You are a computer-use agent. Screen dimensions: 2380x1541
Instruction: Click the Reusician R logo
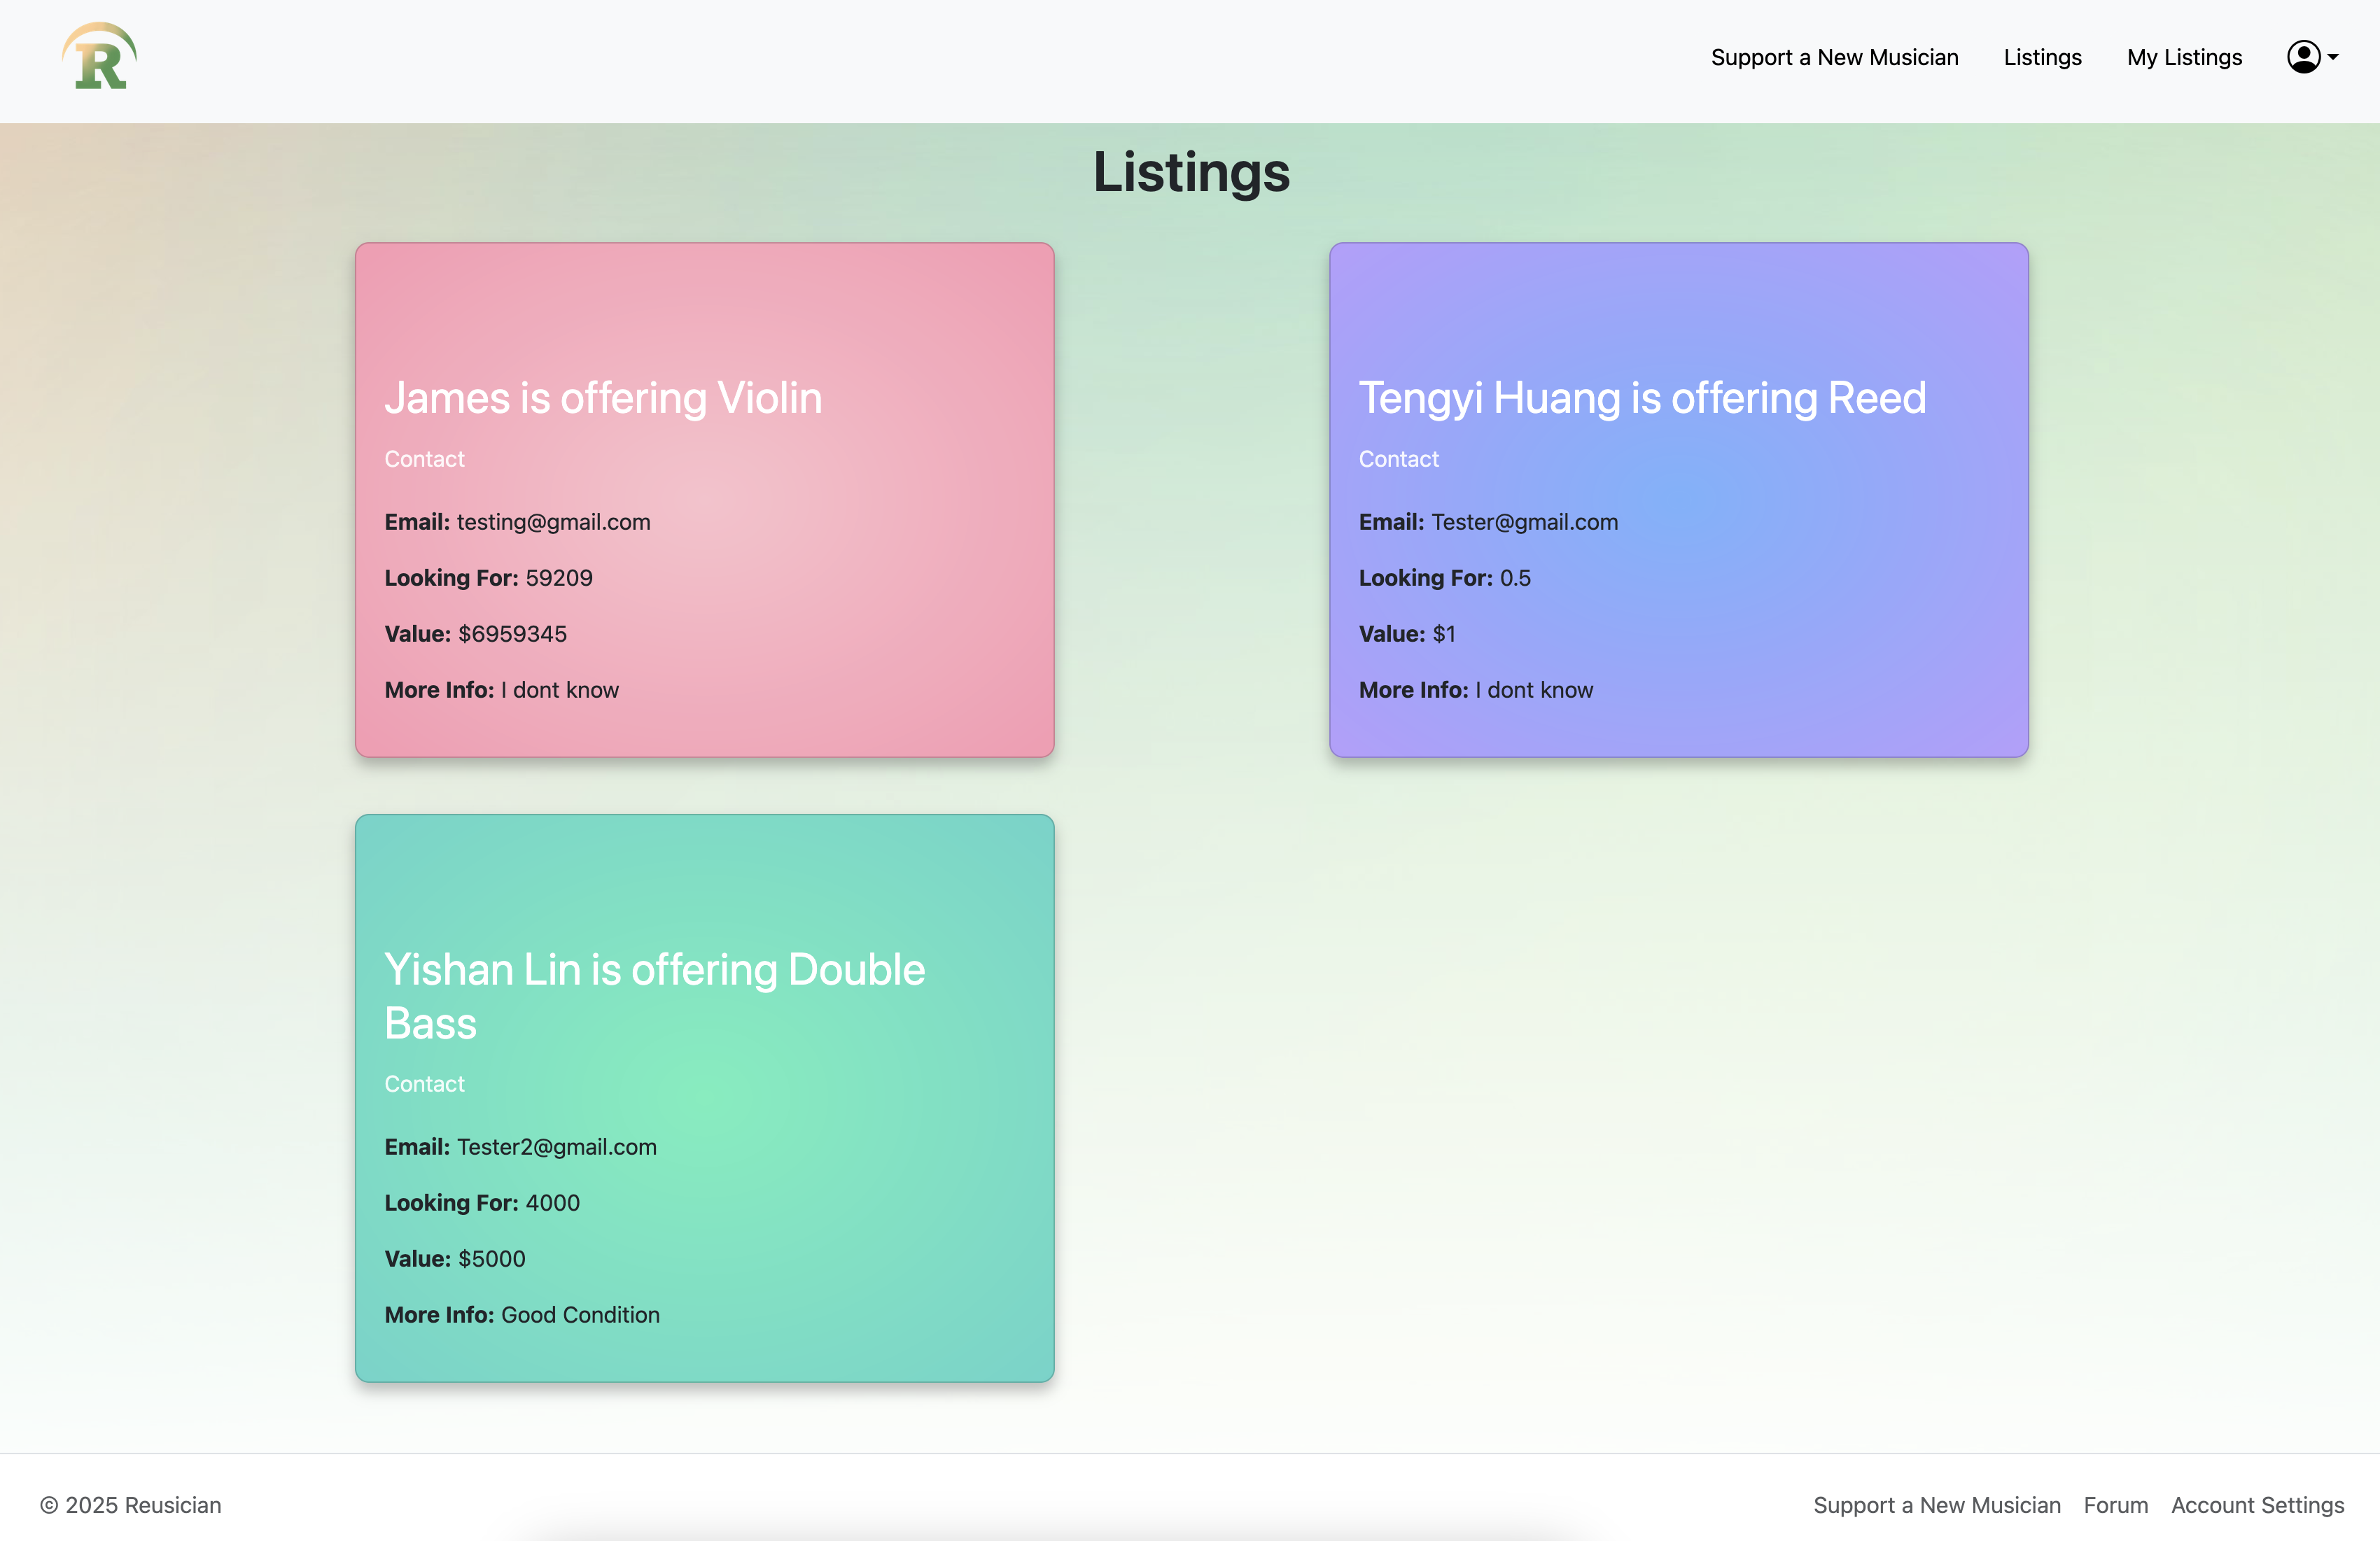[99, 57]
